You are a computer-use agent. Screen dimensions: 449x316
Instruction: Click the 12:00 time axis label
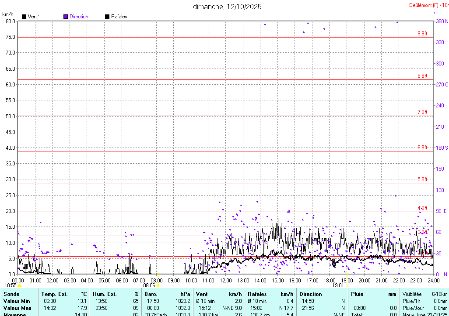pyautogui.click(x=226, y=280)
